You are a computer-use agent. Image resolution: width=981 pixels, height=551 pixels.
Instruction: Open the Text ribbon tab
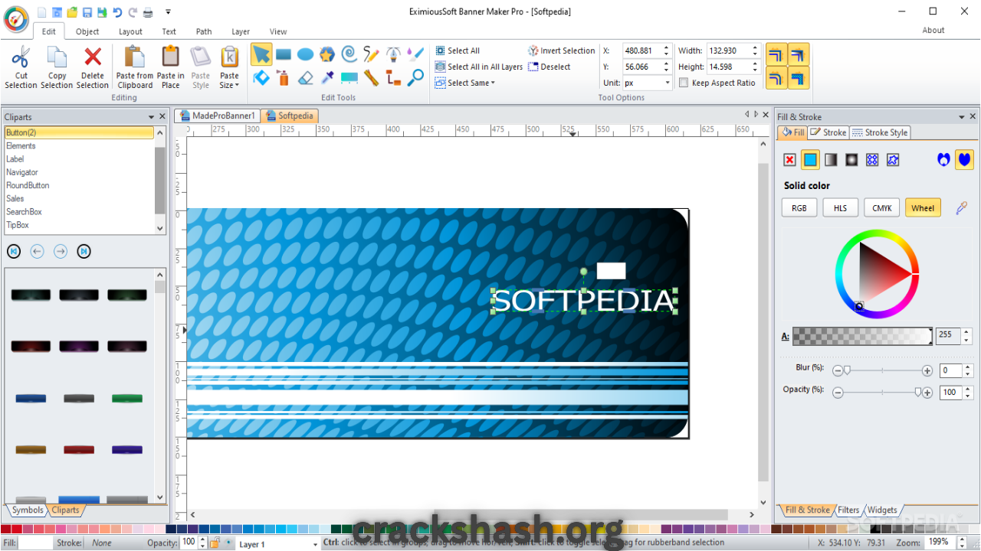(x=169, y=31)
